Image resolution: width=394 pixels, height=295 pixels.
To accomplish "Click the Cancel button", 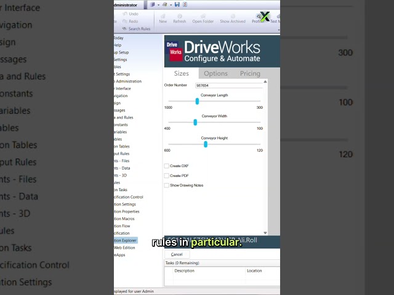I will (x=177, y=254).
